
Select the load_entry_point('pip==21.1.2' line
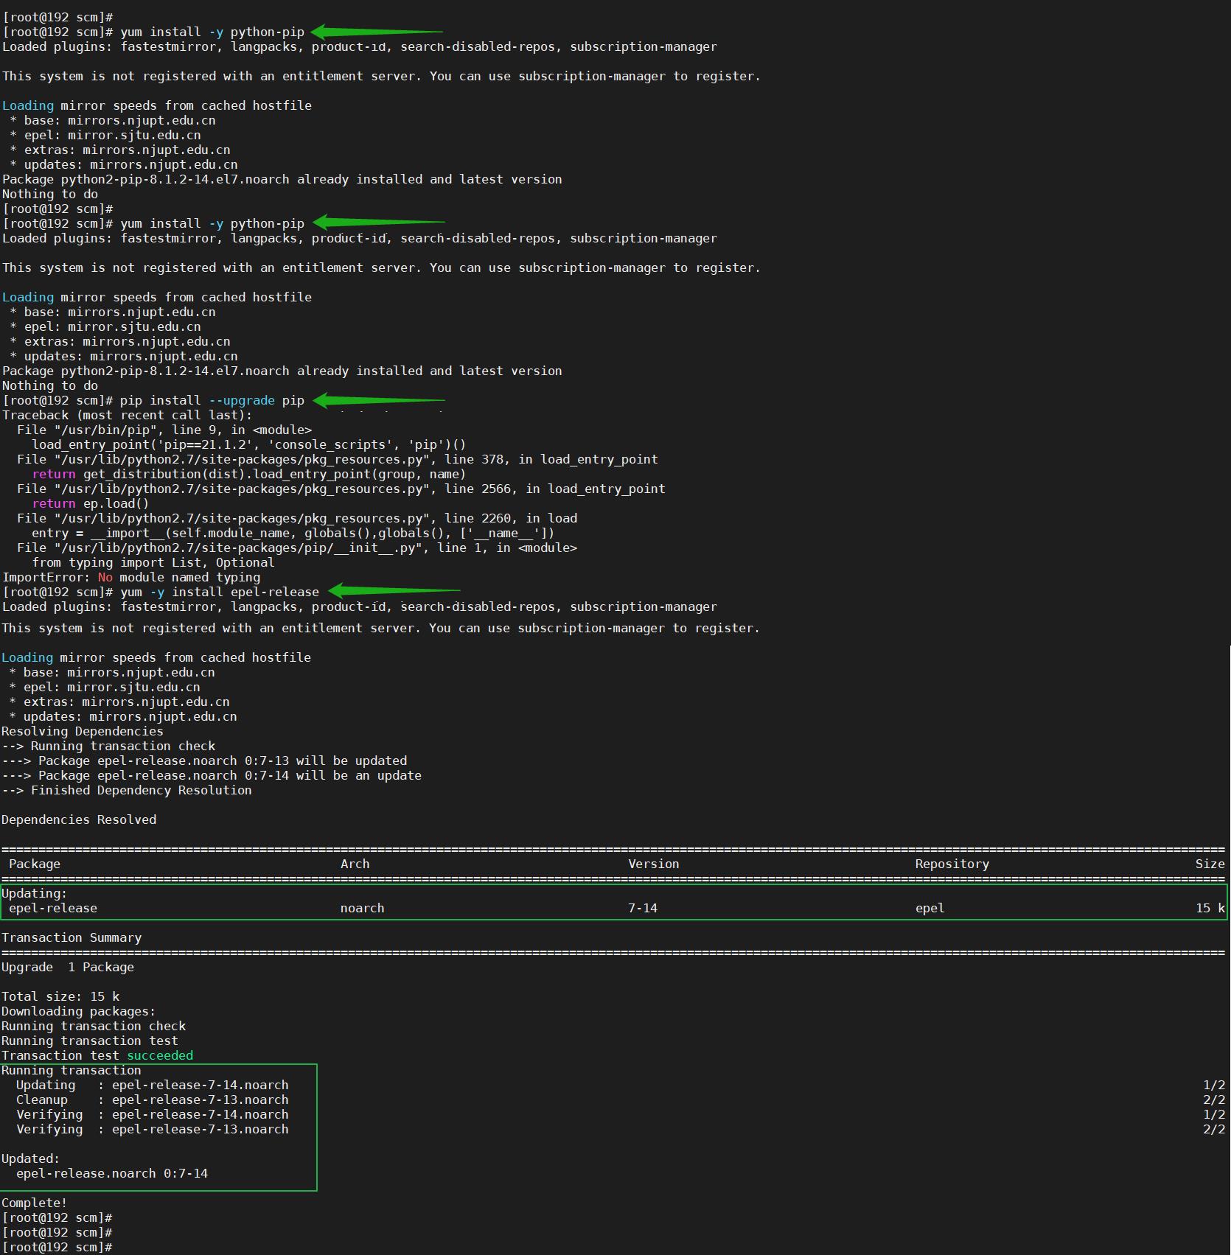click(249, 444)
